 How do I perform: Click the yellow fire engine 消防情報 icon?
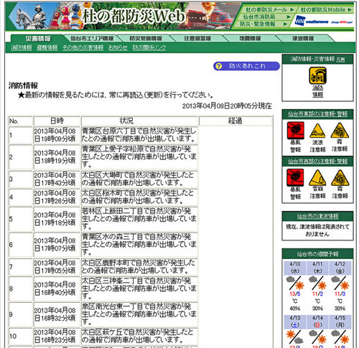pos(317,75)
